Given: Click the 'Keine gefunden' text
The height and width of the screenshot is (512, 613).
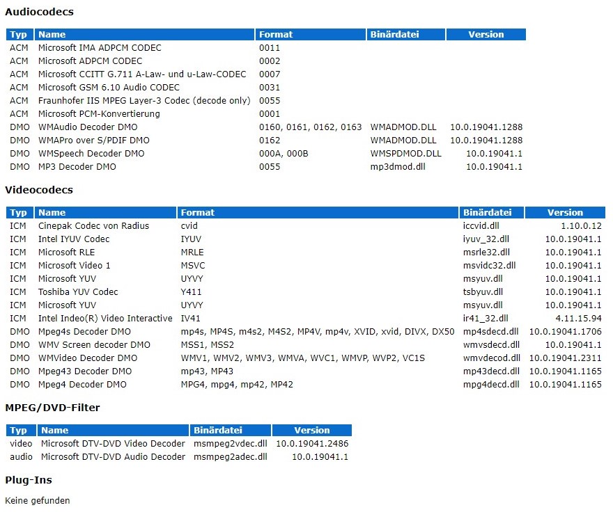Looking at the screenshot, I should (38, 501).
